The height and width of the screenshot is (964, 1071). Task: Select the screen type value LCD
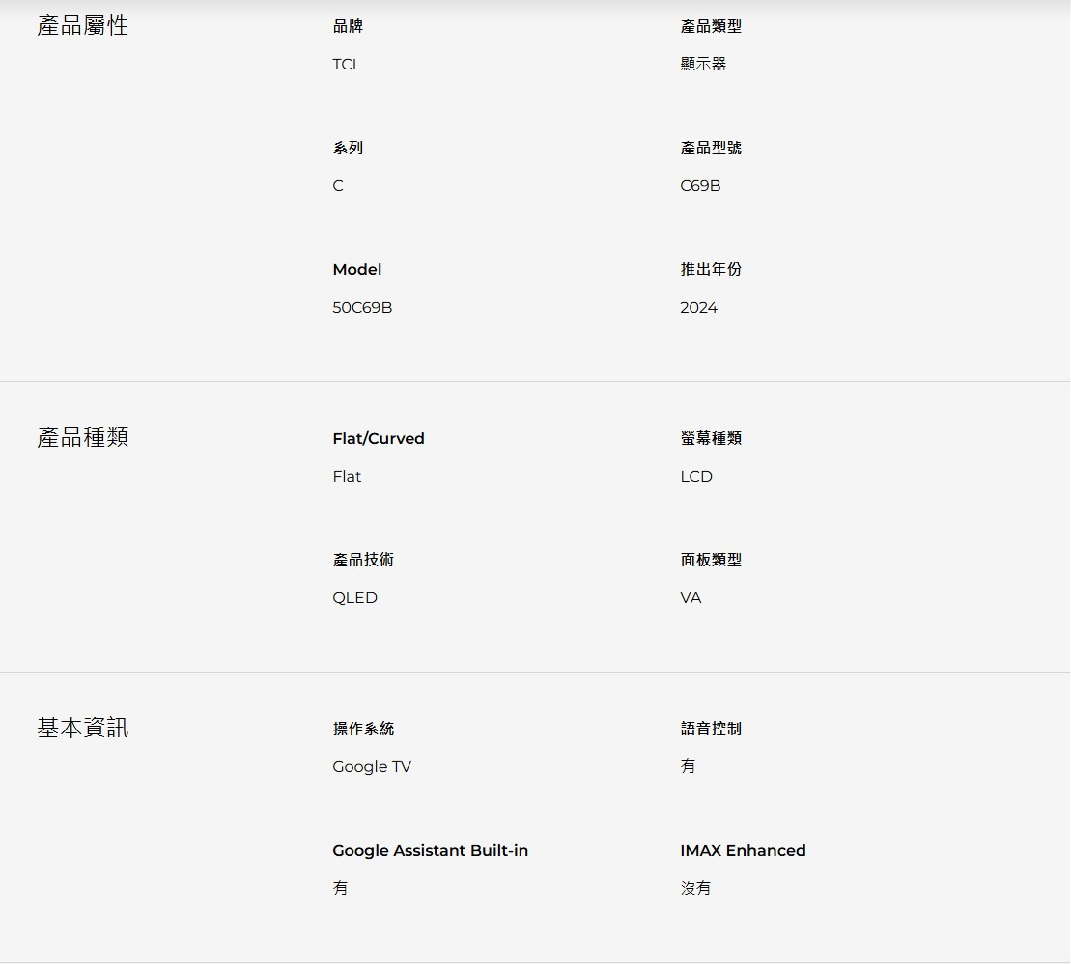696,476
